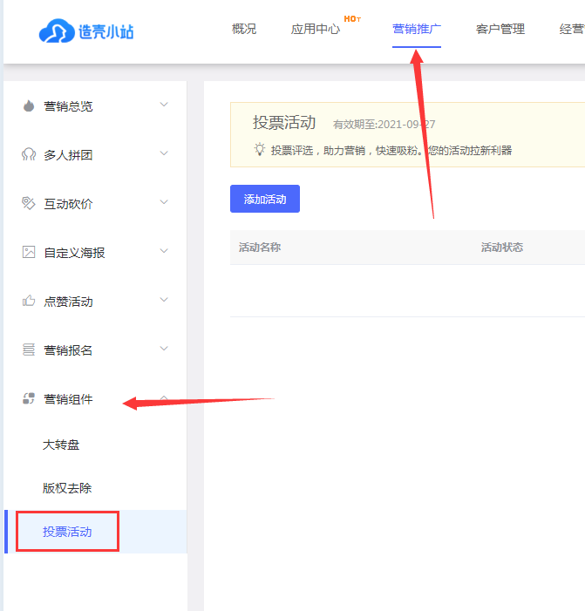
Task: Open 大转盘 submenu item
Action: pyautogui.click(x=61, y=445)
